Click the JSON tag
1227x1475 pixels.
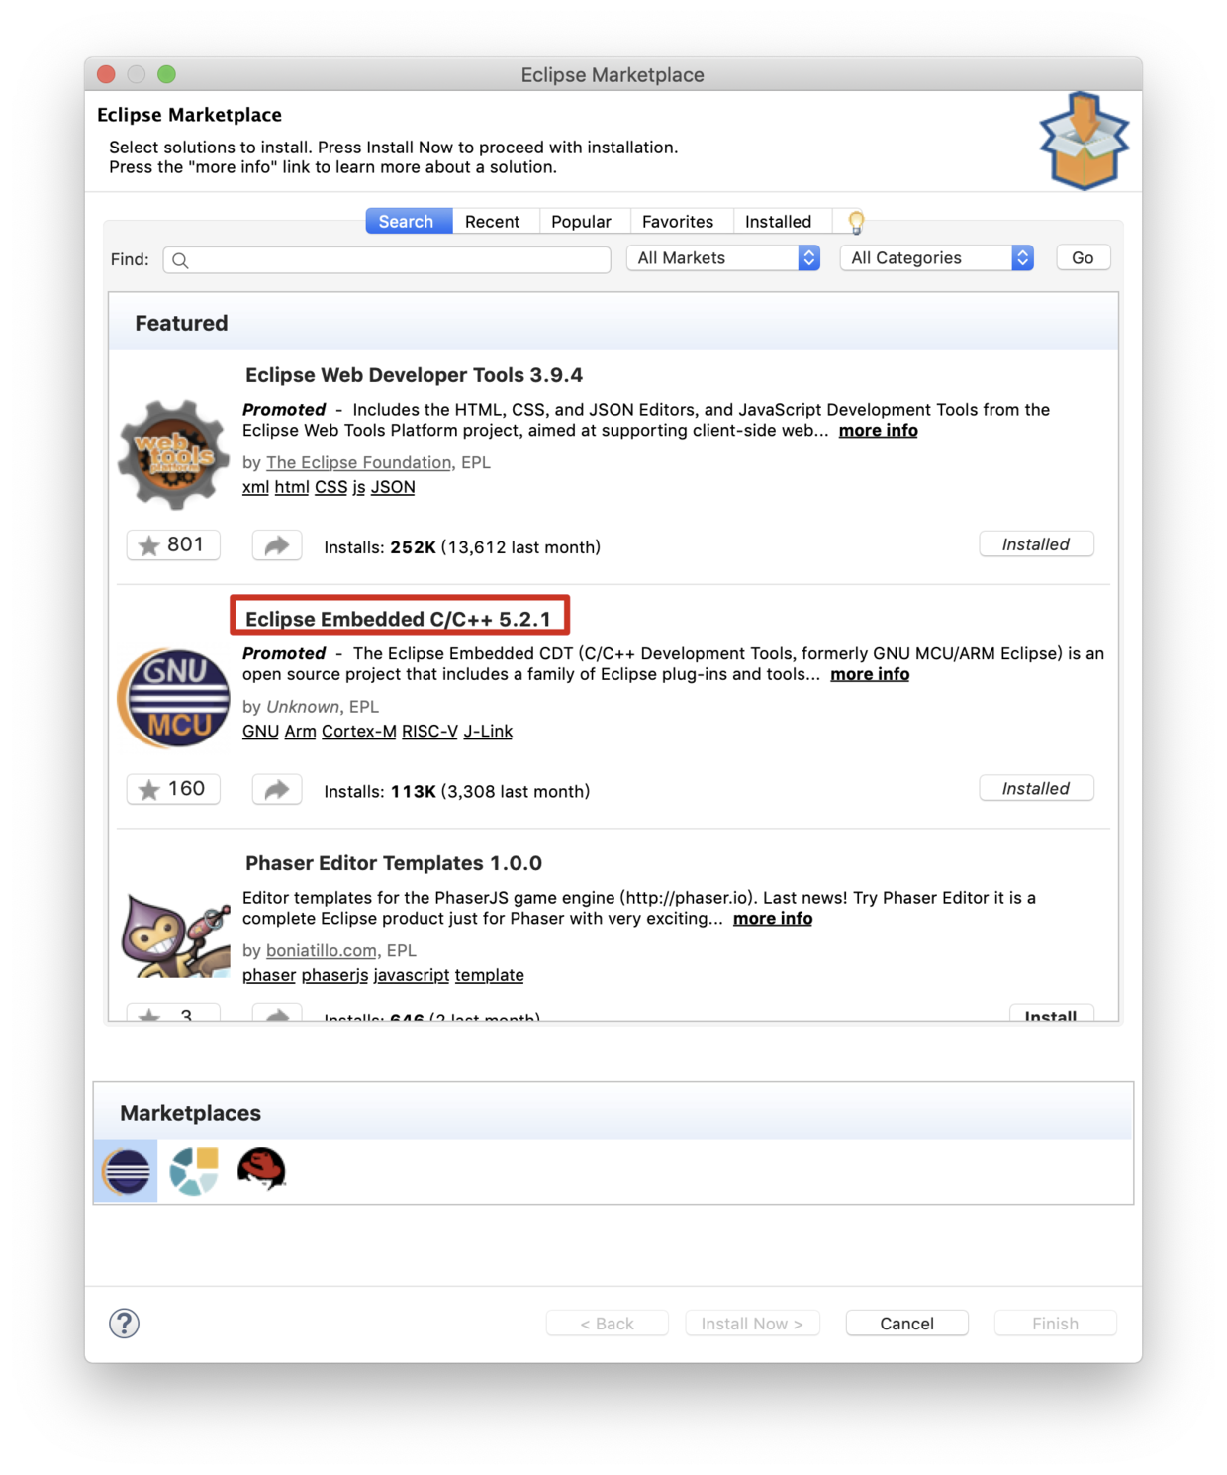click(x=393, y=487)
